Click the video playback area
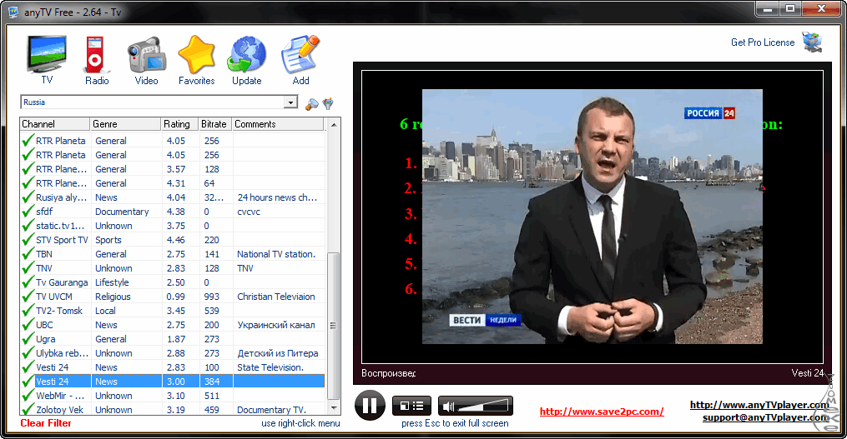 (x=592, y=217)
